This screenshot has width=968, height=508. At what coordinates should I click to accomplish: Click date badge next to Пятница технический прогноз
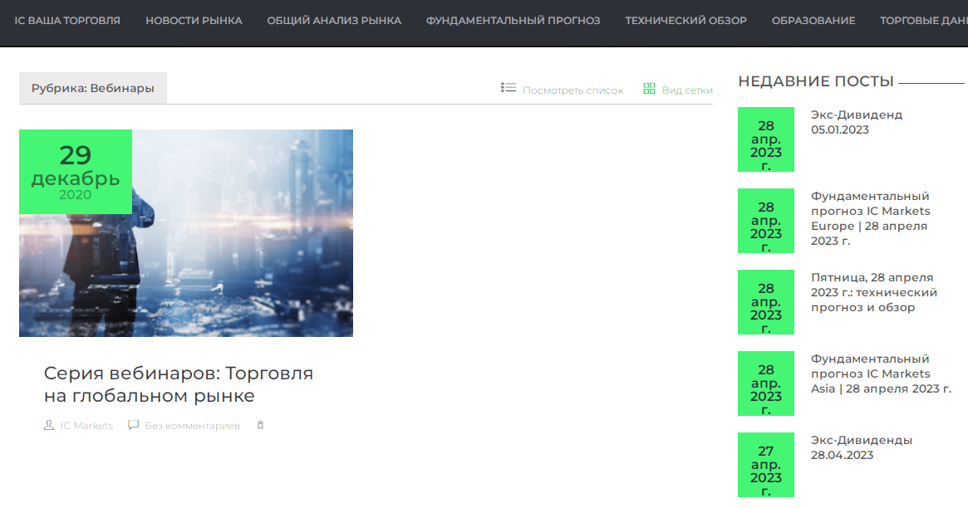pos(766,302)
